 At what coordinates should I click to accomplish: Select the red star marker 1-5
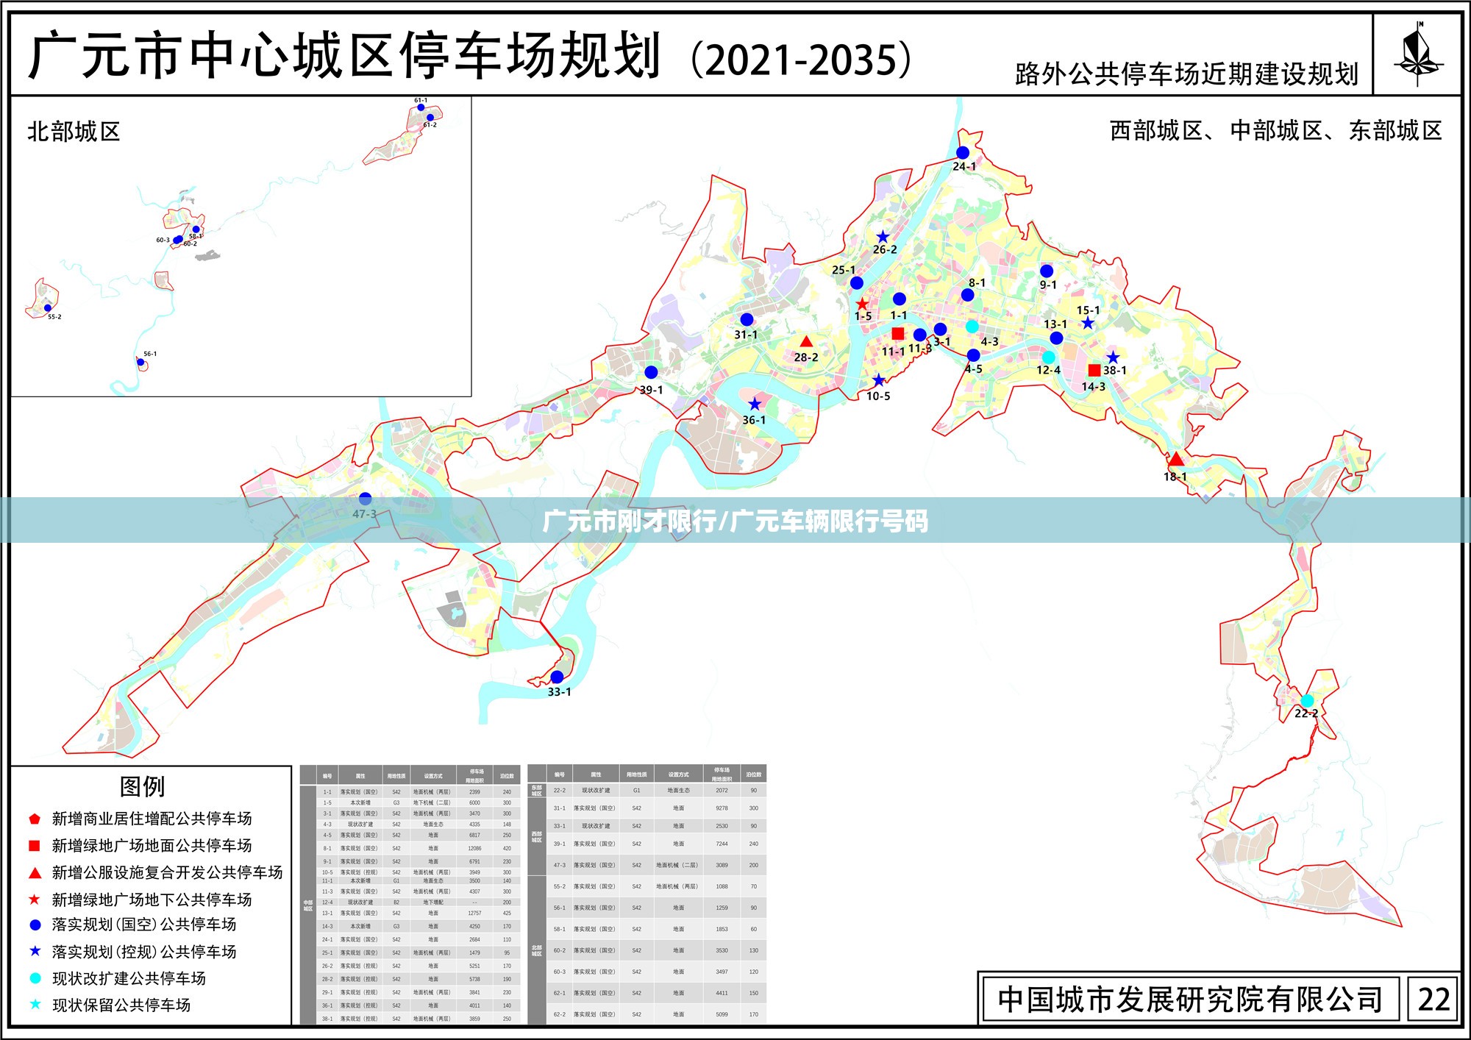862,304
